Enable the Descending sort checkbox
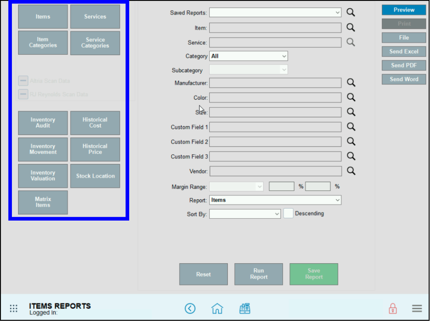 (x=288, y=213)
